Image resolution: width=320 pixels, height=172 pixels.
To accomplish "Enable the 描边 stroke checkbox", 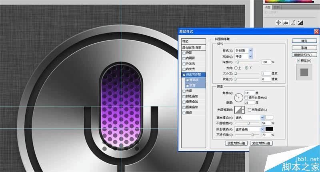I will tap(184, 113).
